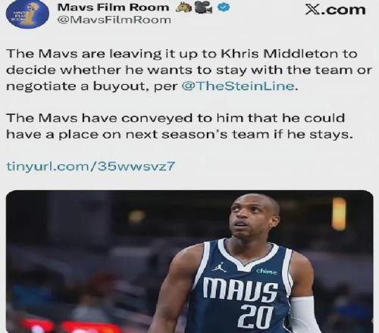Click the chime sponsor patch on jersey
Screen dimensions: 379x333
pyautogui.click(x=267, y=272)
